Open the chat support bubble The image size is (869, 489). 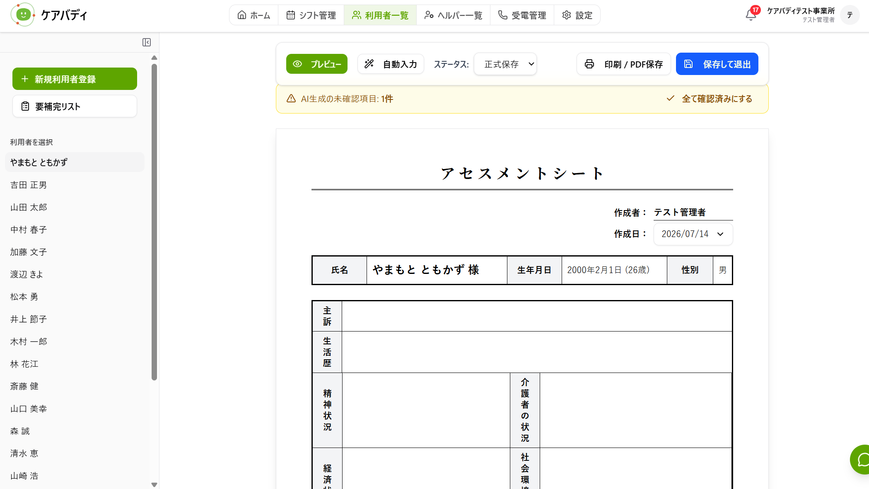click(x=862, y=460)
